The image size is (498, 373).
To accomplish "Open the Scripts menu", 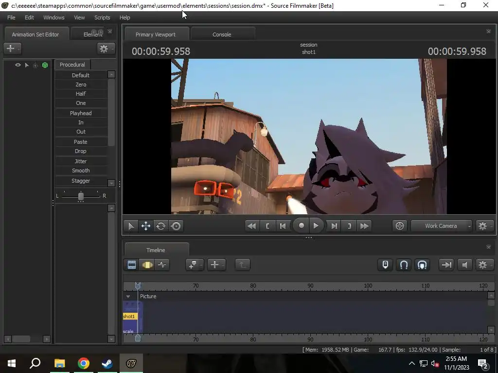I will click(x=102, y=17).
